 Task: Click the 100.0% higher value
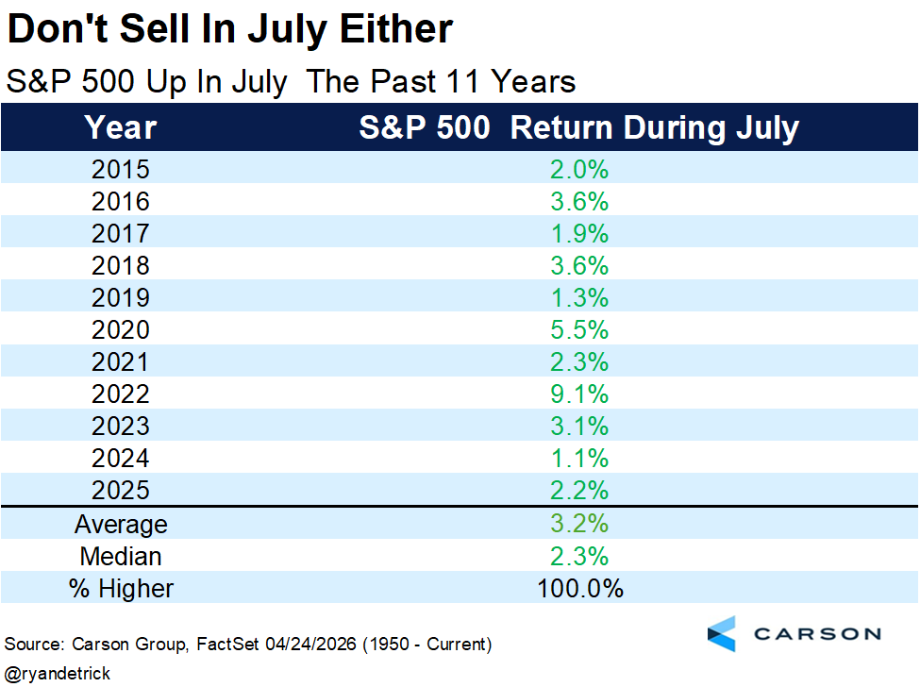point(580,589)
